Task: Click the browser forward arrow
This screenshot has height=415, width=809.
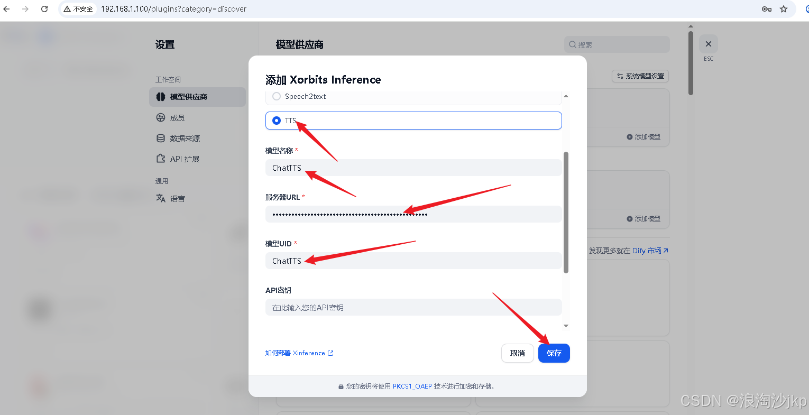Action: pos(25,9)
